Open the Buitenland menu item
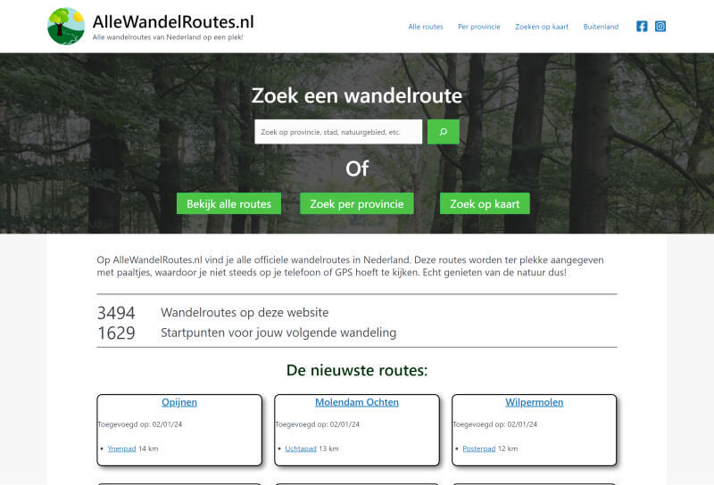The width and height of the screenshot is (714, 485). [x=601, y=27]
